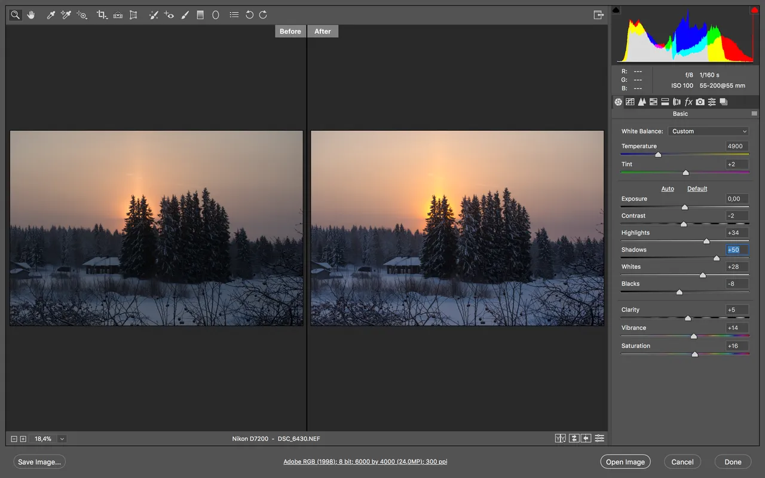765x478 pixels.
Task: Click the Vibrance slider handle
Action: coord(694,336)
